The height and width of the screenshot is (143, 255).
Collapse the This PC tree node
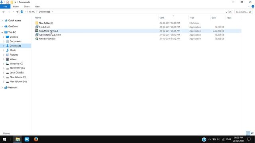(2, 32)
